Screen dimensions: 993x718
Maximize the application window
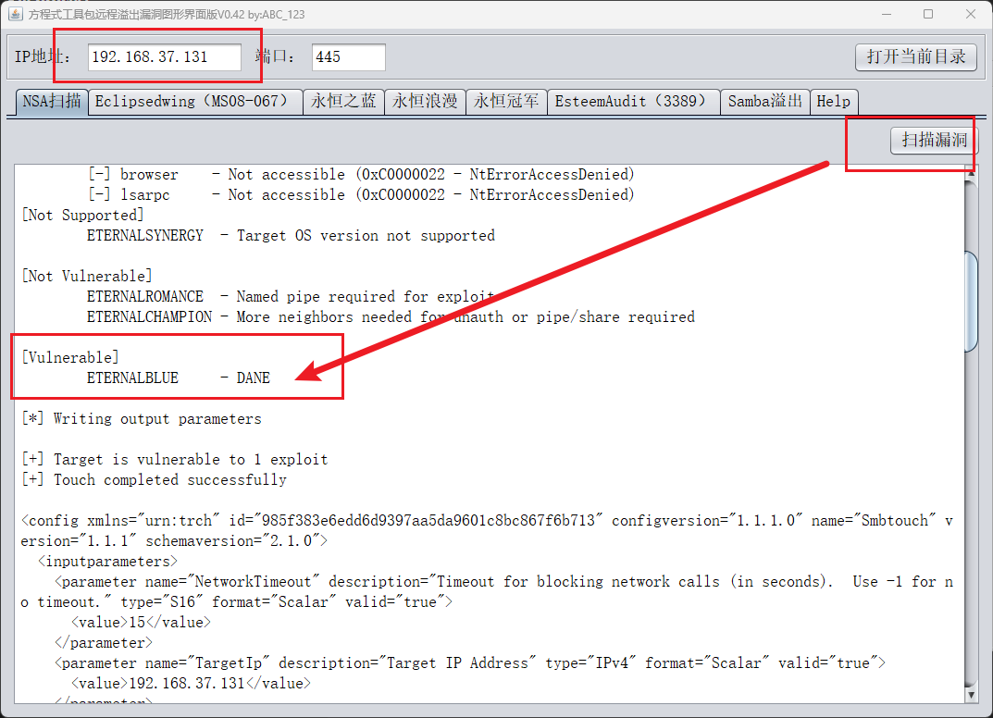coord(928,15)
